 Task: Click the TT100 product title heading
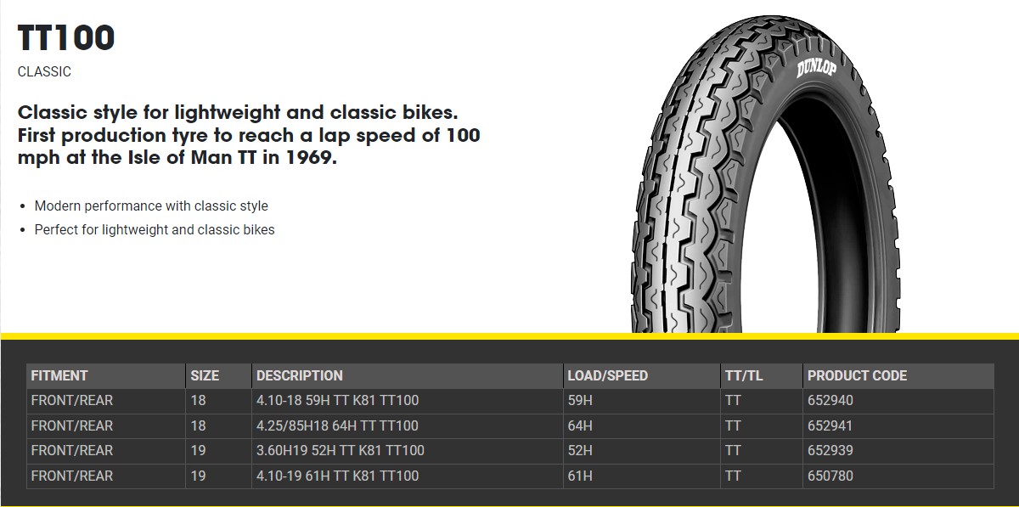click(66, 38)
